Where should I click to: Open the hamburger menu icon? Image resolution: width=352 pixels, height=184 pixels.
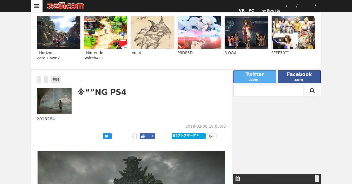(x=37, y=6)
